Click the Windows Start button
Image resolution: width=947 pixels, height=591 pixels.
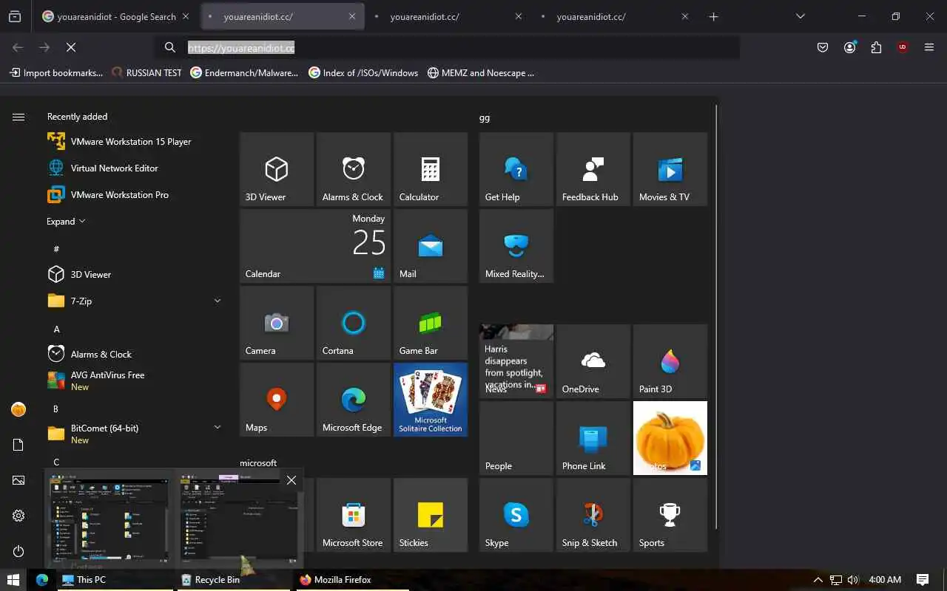point(13,580)
